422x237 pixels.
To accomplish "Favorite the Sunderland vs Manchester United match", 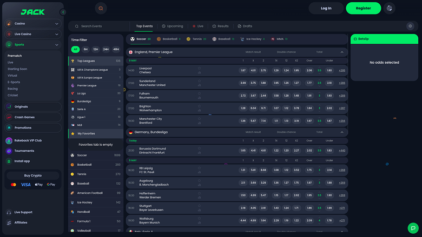I will coord(200,81).
